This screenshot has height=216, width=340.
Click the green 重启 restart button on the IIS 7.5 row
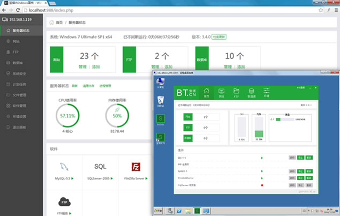[x=309, y=158]
